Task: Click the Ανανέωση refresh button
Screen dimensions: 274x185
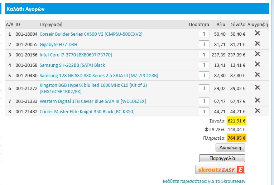Action: (x=230, y=147)
